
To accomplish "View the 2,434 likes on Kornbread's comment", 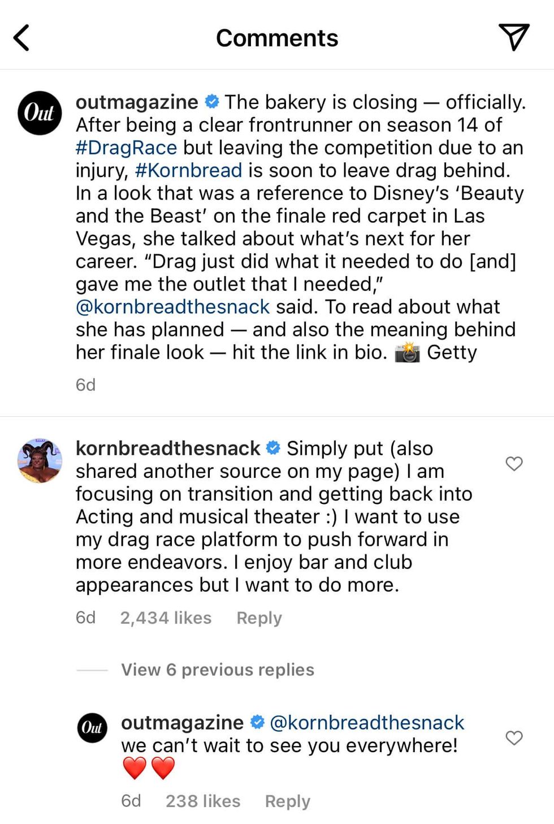I will coord(165,618).
